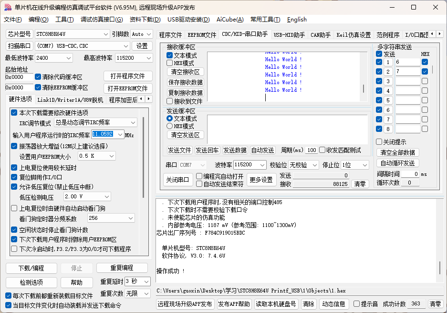The height and width of the screenshot is (313, 447).
Task: Enable 上电复位时由硬件自动启动看门狗
Action: point(14,208)
